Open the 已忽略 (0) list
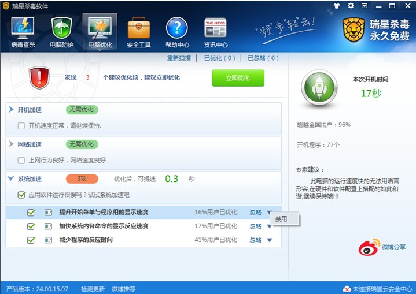Image resolution: width=416 pixels, height=294 pixels. (263, 58)
